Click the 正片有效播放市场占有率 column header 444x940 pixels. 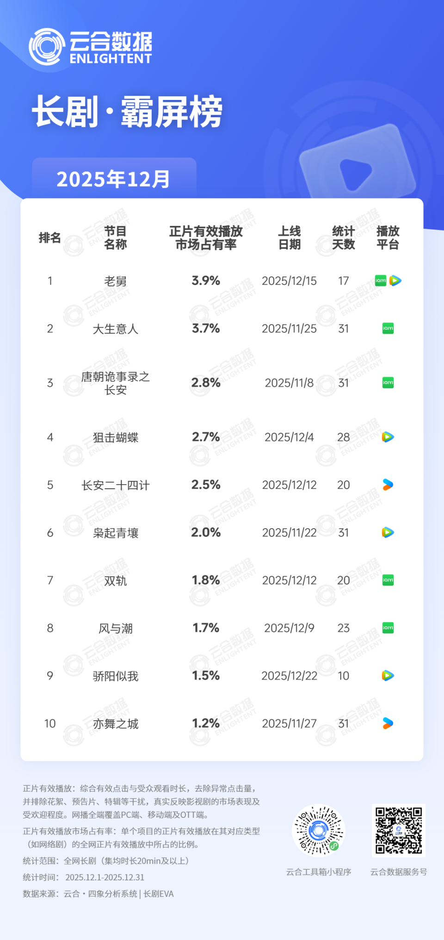coord(206,237)
